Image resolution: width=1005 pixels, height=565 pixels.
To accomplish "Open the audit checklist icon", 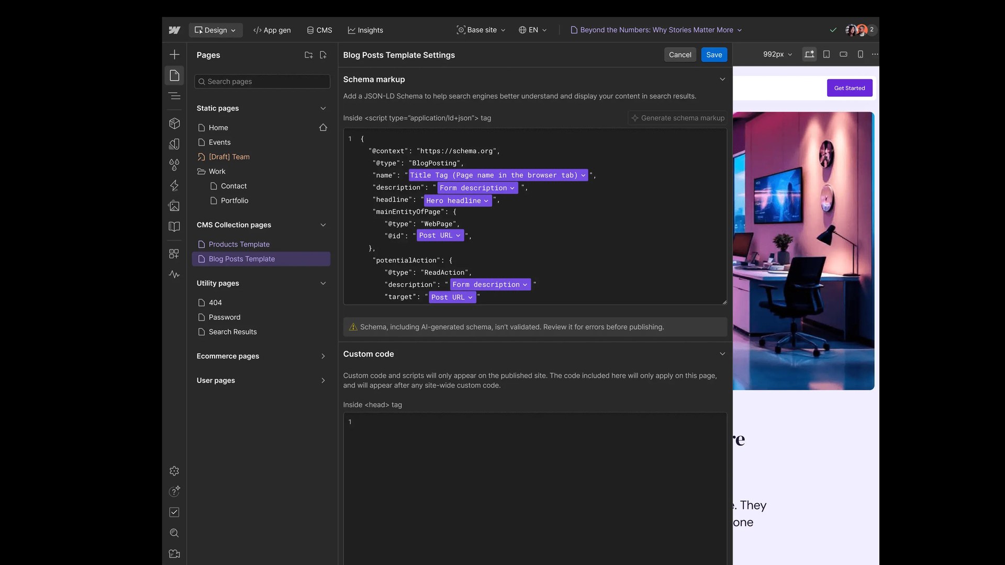I will [x=174, y=512].
